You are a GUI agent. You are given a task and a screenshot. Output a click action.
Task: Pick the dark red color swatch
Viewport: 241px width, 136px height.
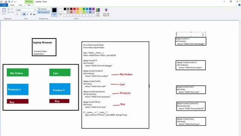tap(71, 9)
